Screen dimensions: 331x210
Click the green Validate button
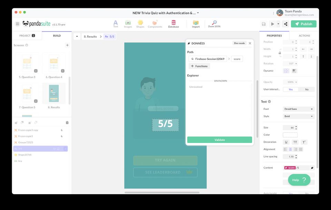220,140
